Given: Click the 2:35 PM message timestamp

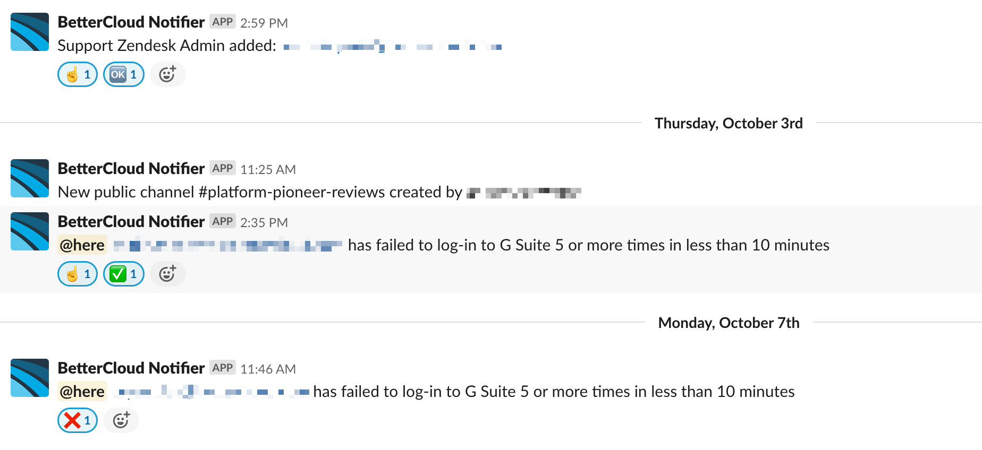Looking at the screenshot, I should tap(264, 222).
